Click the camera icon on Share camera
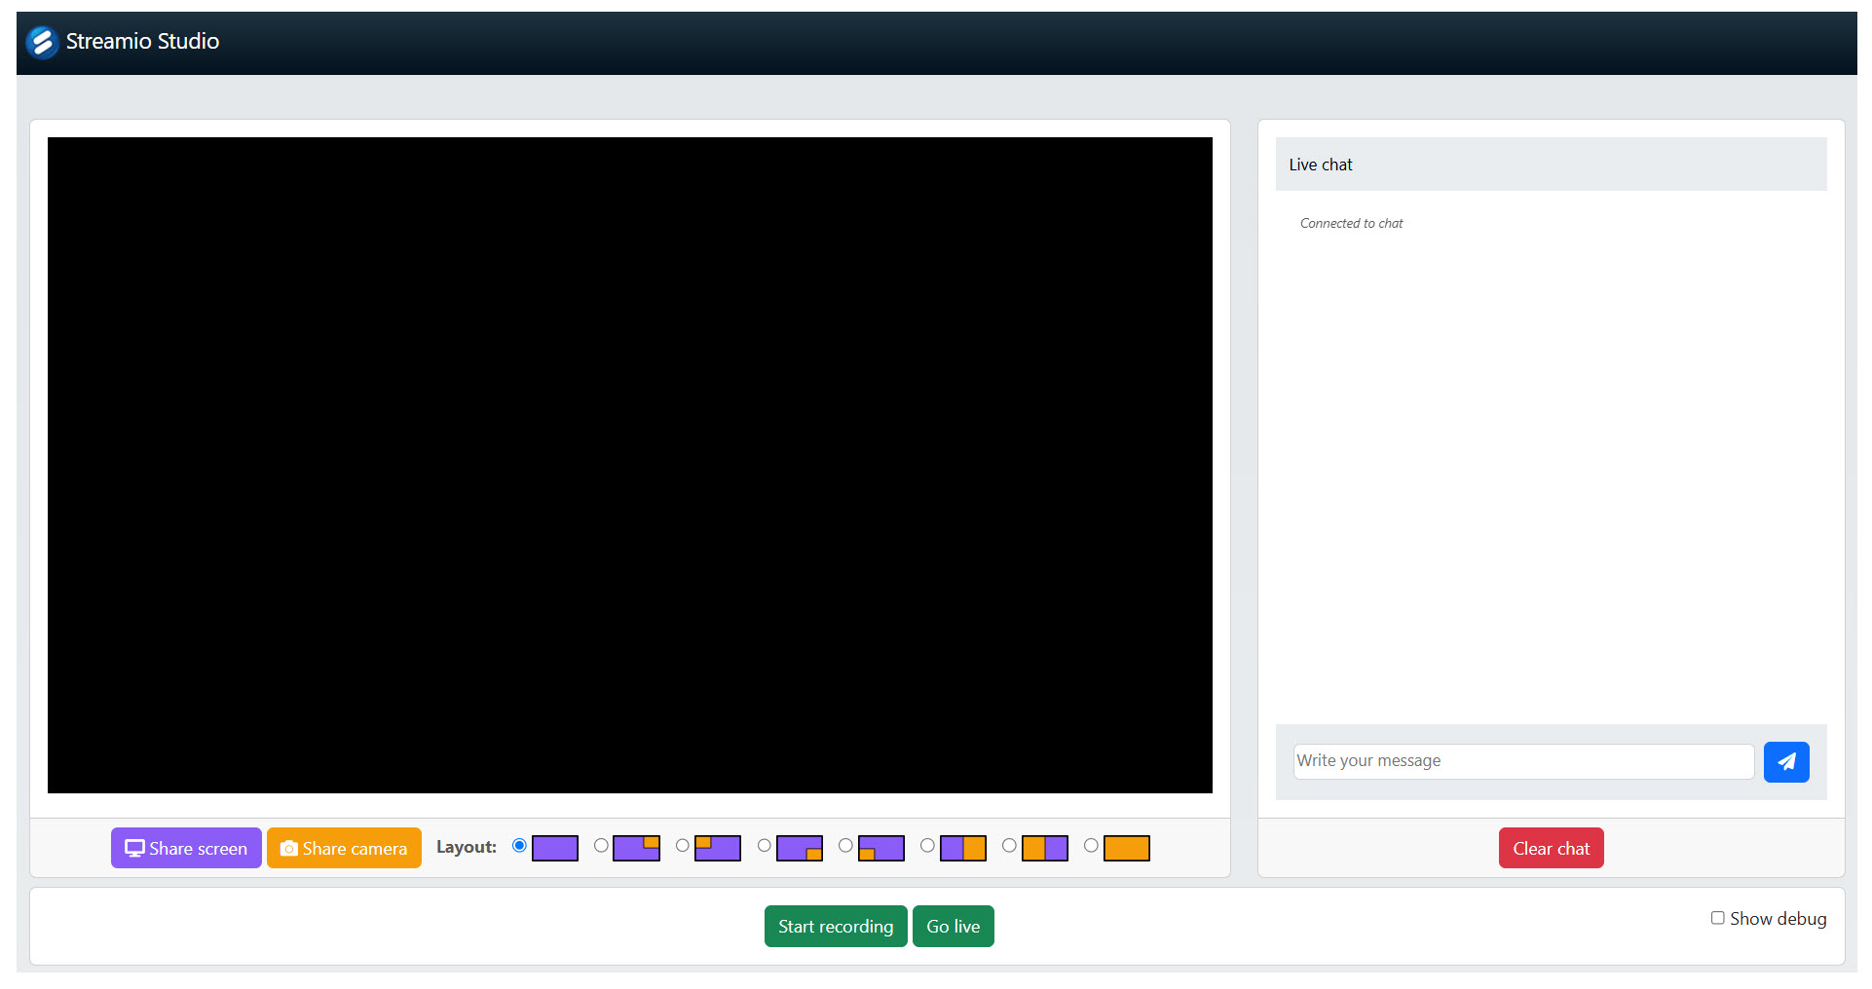 click(x=288, y=848)
